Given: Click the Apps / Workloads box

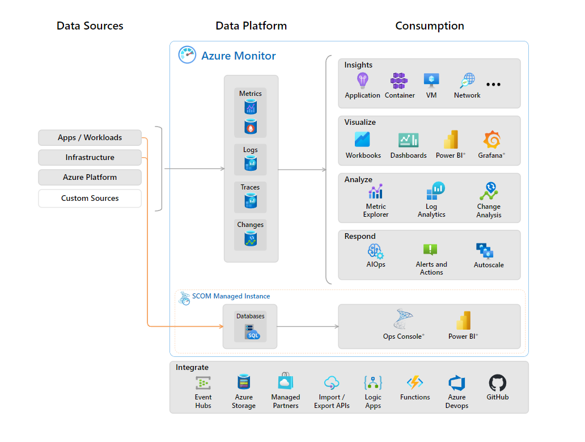Looking at the screenshot, I should (x=90, y=137).
